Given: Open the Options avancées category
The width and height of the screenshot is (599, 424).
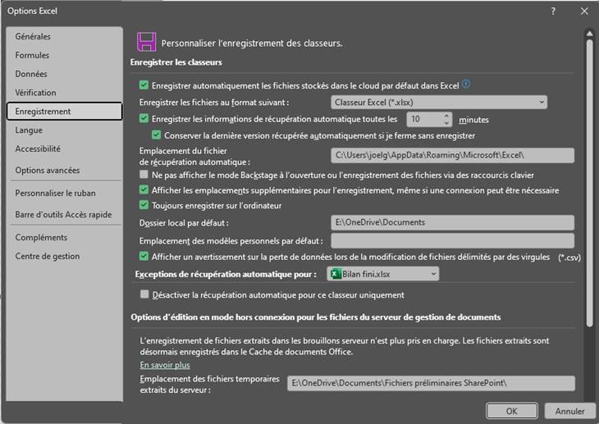Looking at the screenshot, I should tap(64, 171).
